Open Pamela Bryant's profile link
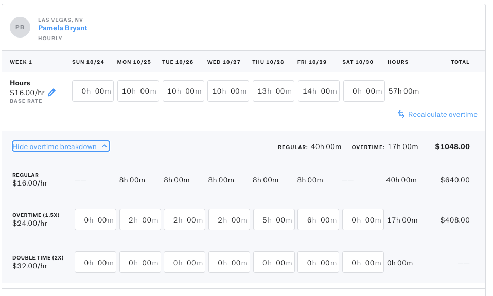This screenshot has width=493, height=296. click(63, 28)
